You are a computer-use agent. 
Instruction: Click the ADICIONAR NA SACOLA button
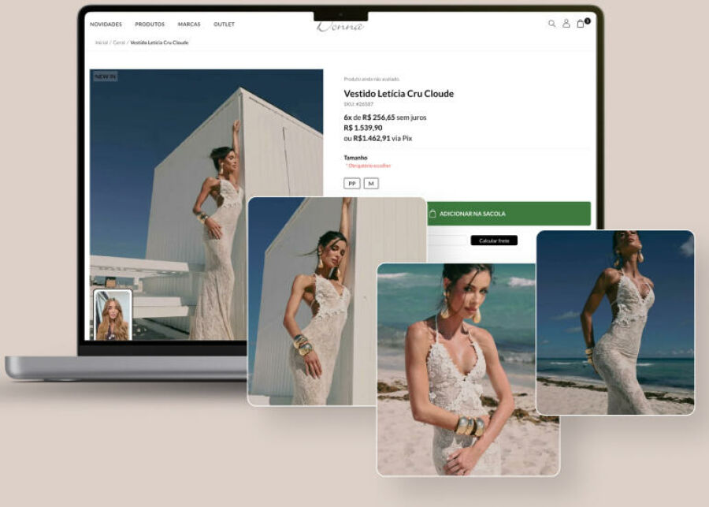coord(509,214)
